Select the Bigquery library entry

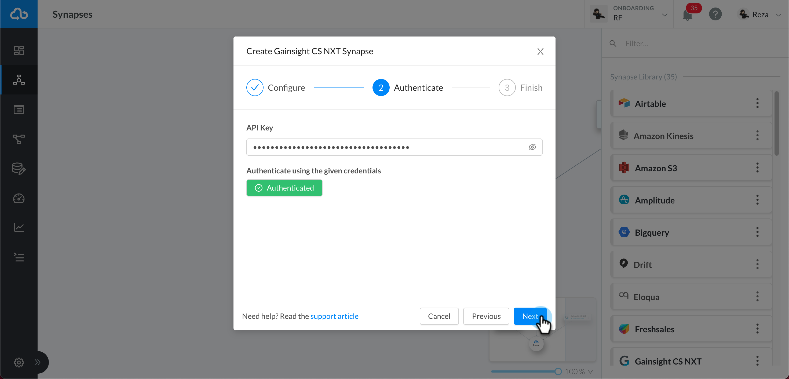tap(691, 232)
